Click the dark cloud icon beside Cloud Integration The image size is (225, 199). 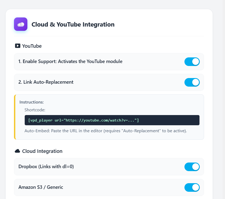(17, 151)
